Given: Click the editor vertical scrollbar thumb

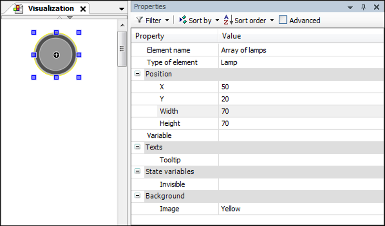Looking at the screenshot, I should [122, 49].
